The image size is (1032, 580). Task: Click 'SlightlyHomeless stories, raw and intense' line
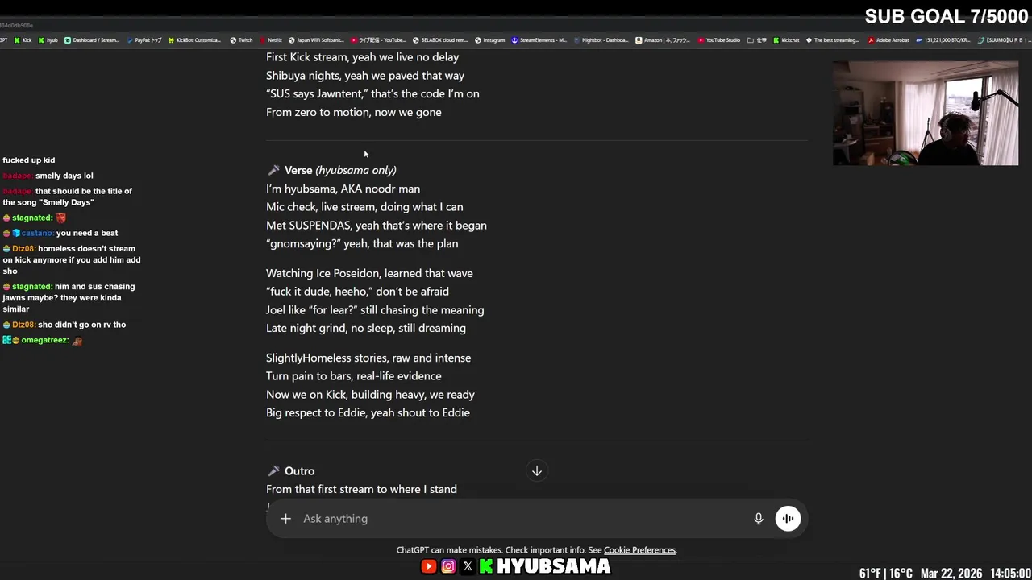tap(368, 358)
